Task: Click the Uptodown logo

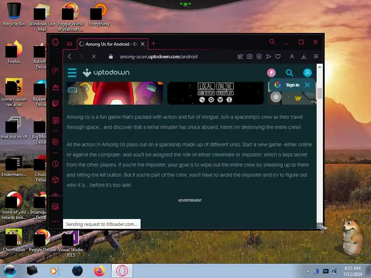Action: tap(106, 72)
